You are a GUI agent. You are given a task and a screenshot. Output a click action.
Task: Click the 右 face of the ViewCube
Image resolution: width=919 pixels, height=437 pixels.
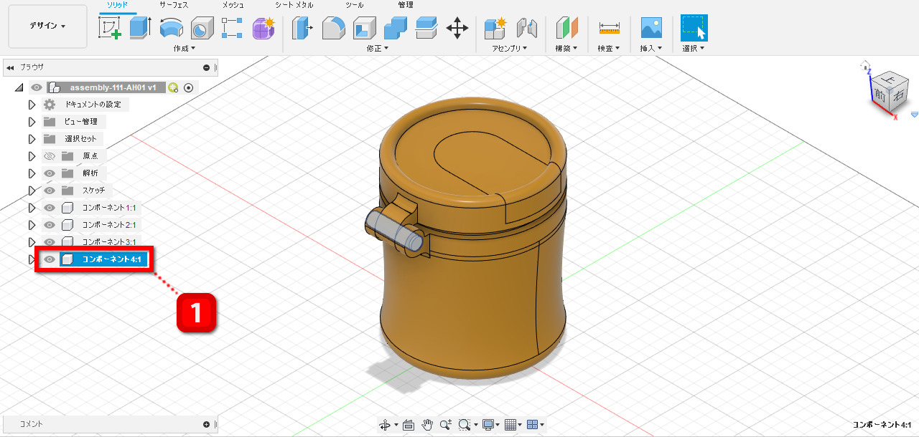click(898, 94)
